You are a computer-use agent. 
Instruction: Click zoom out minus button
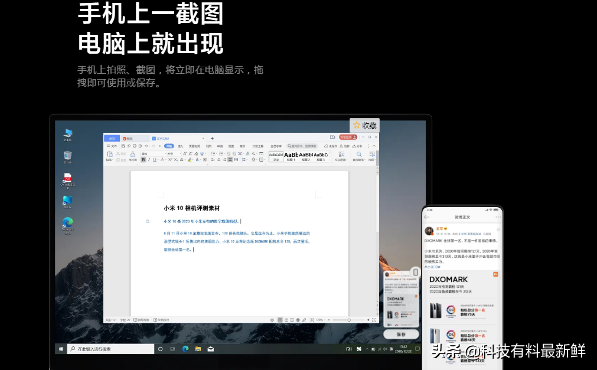click(x=329, y=320)
